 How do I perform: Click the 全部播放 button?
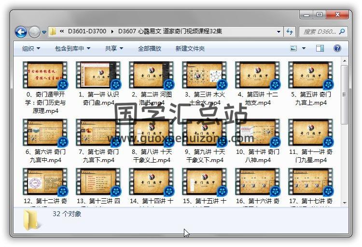pyautogui.click(x=150, y=48)
